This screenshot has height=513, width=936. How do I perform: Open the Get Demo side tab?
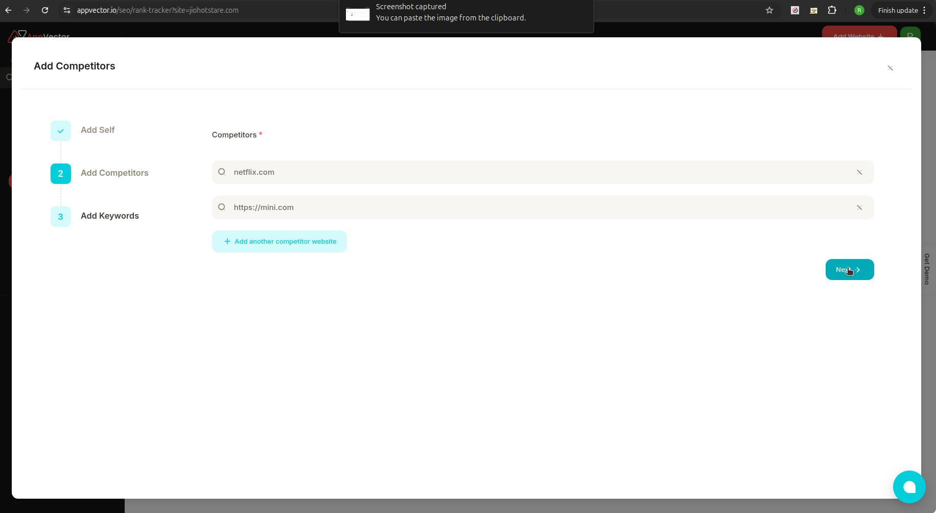(x=926, y=269)
